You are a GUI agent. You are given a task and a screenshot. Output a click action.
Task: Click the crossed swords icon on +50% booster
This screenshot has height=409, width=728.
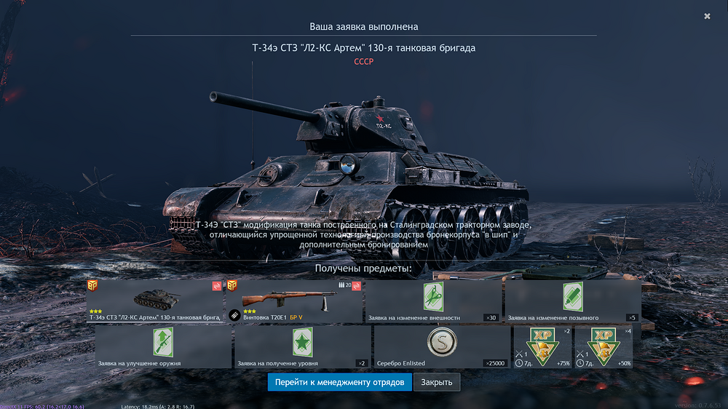coord(580,354)
